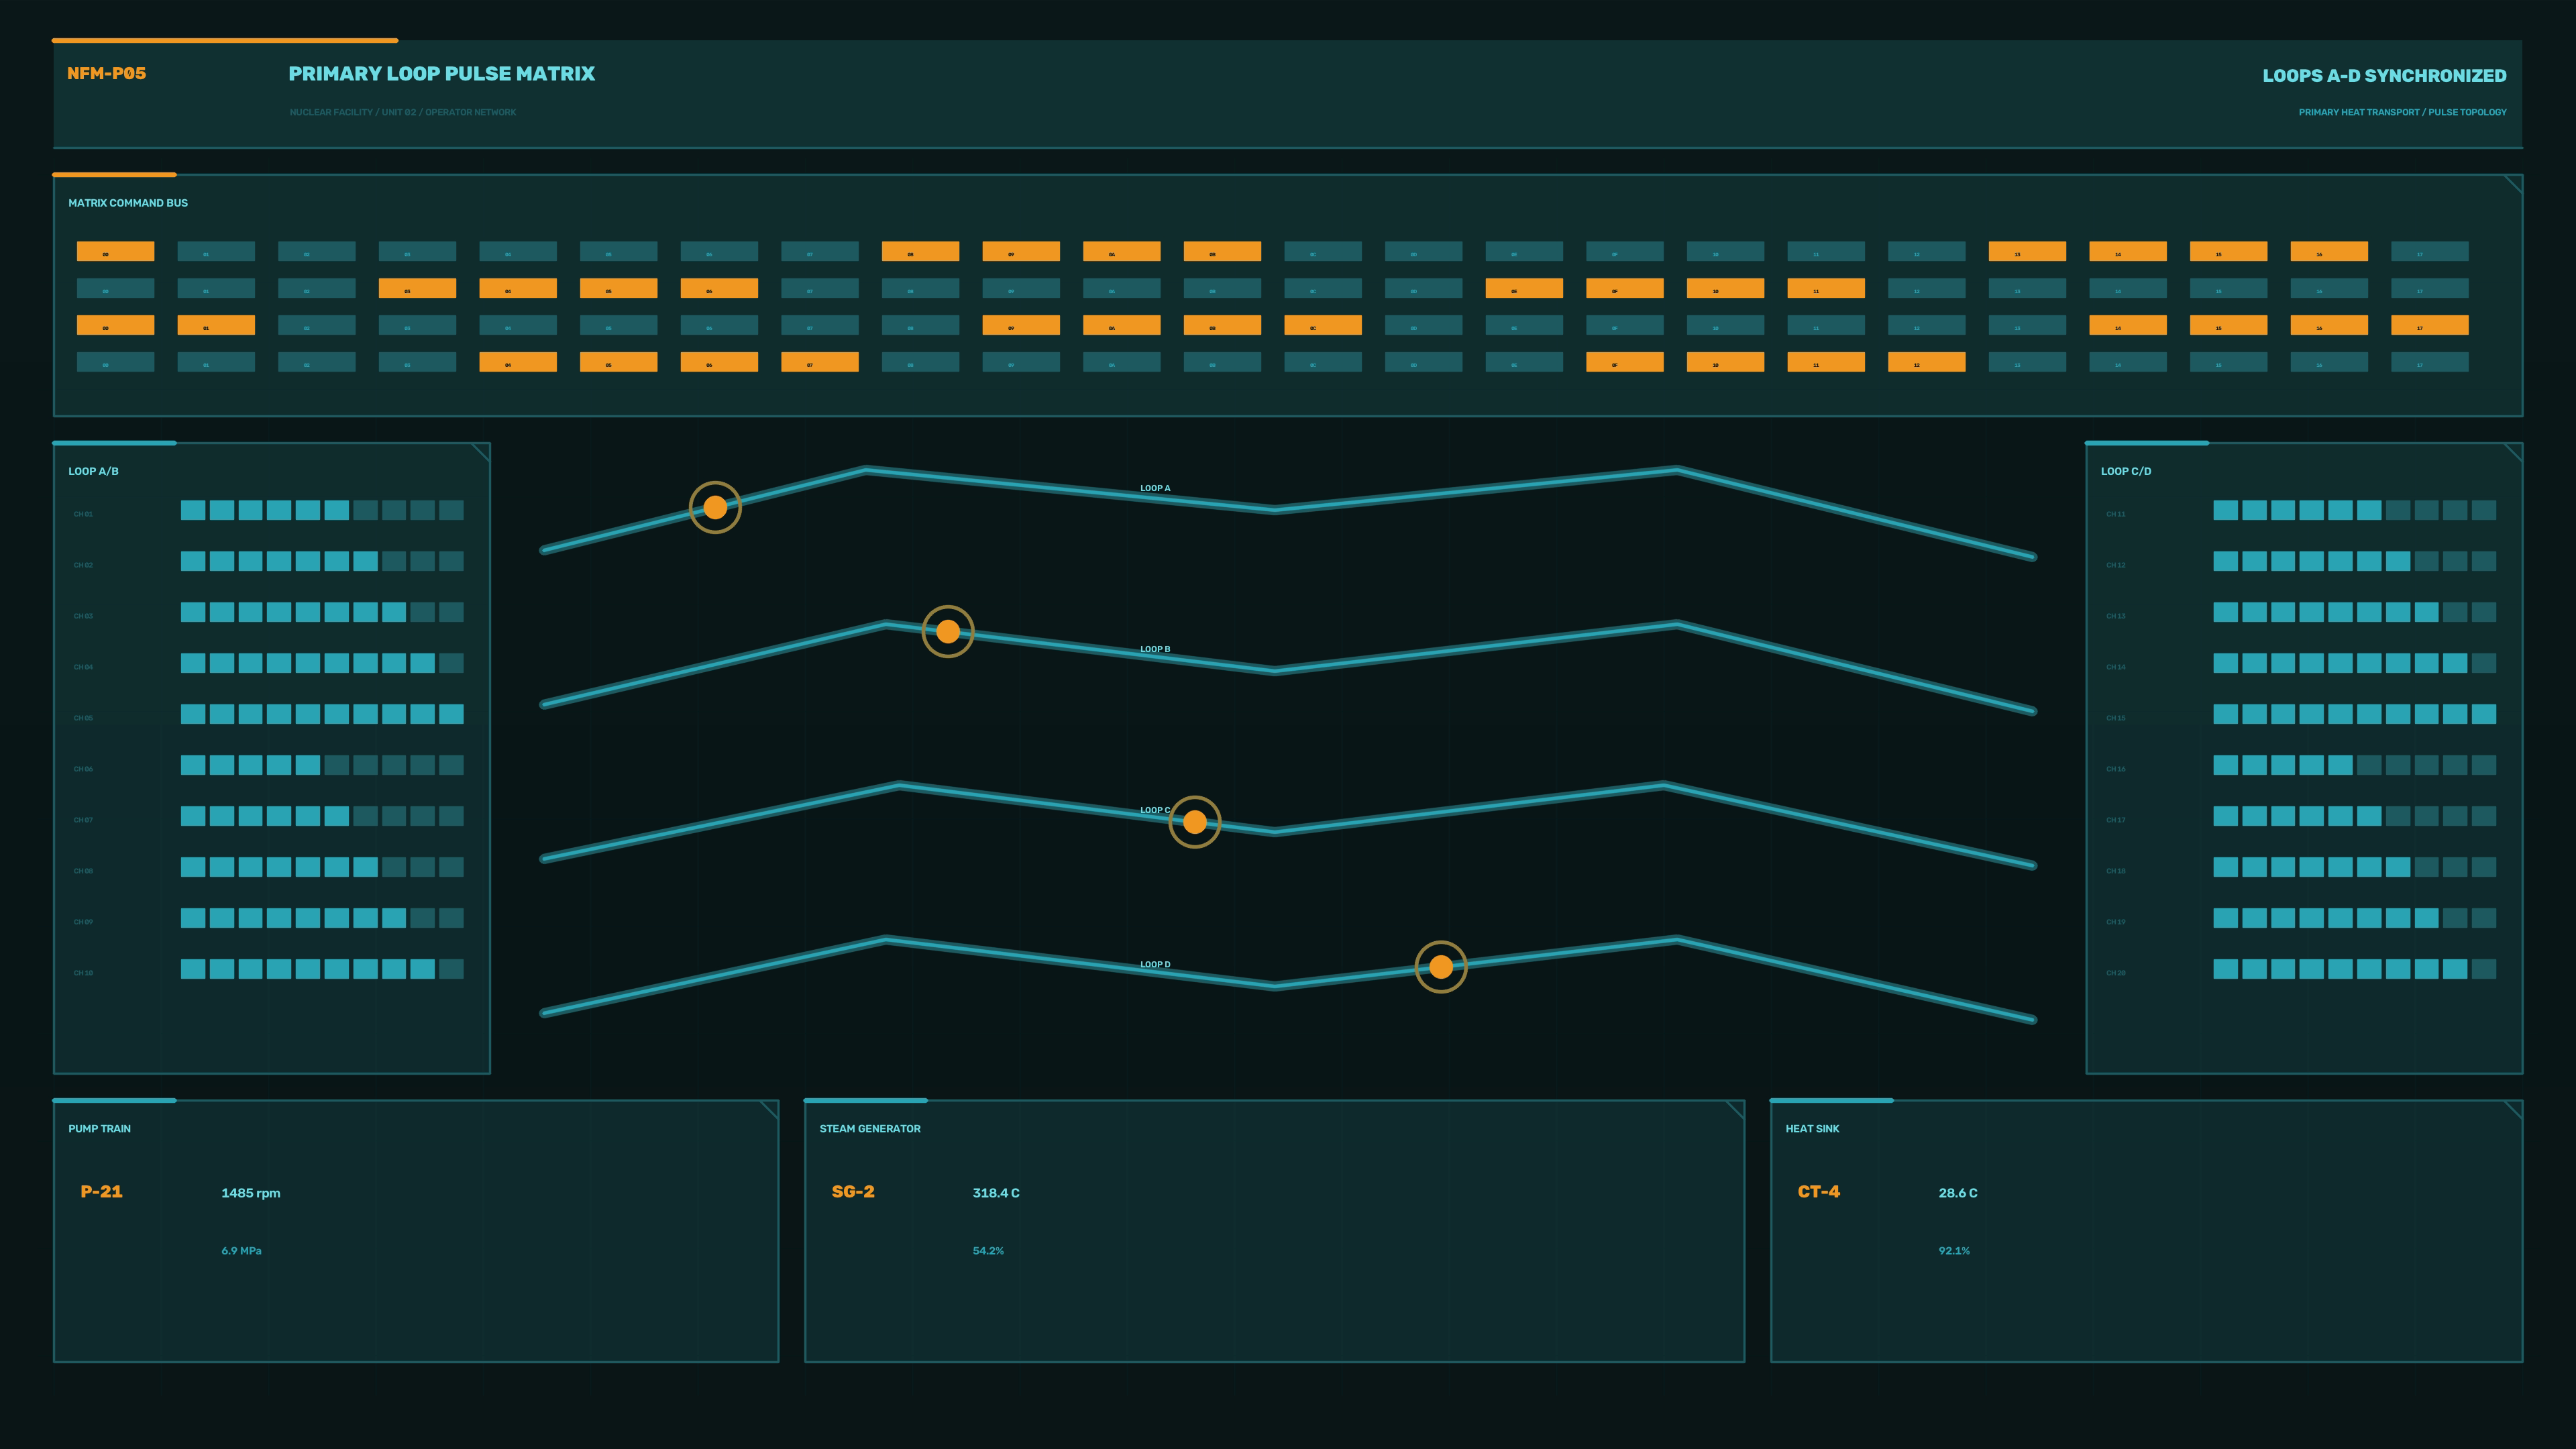Click the CT-4 heat sink tag

pos(1818,1191)
